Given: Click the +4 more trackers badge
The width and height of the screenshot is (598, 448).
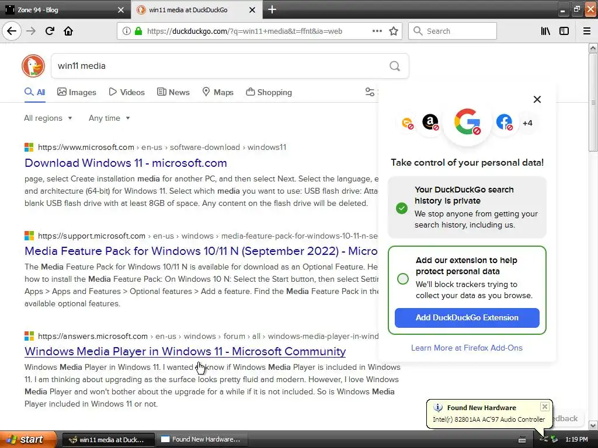Looking at the screenshot, I should click(527, 123).
